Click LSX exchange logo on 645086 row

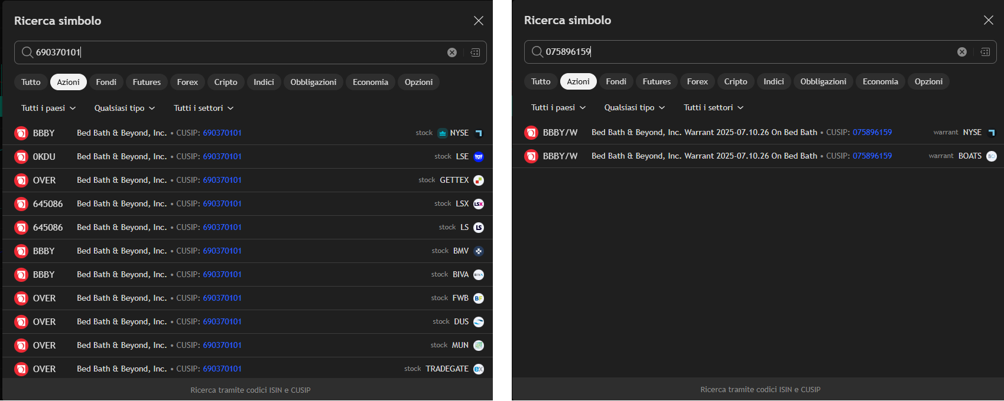pyautogui.click(x=479, y=204)
